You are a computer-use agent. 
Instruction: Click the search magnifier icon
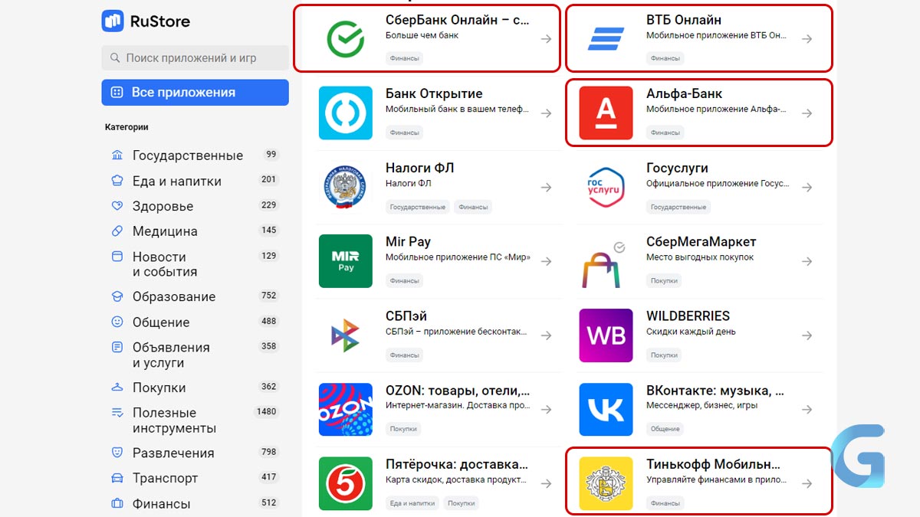coord(115,57)
